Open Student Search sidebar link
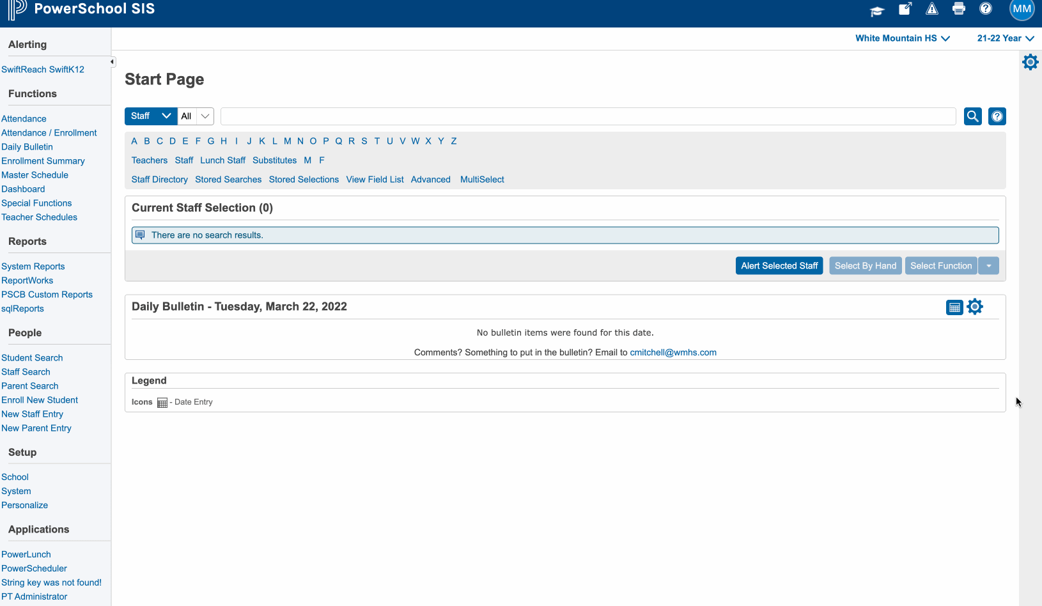Screen dimensions: 1042x606 click(x=32, y=358)
